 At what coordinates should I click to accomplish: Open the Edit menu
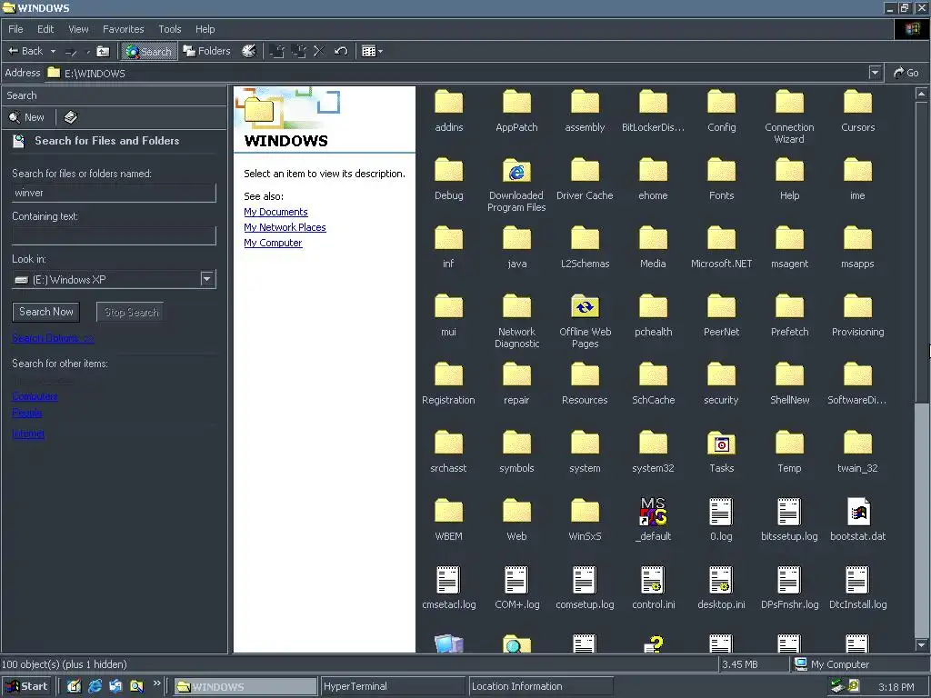pyautogui.click(x=45, y=29)
